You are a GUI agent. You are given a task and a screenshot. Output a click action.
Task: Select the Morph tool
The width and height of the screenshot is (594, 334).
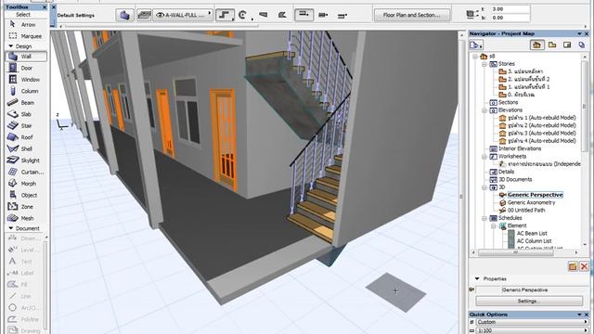click(x=26, y=184)
